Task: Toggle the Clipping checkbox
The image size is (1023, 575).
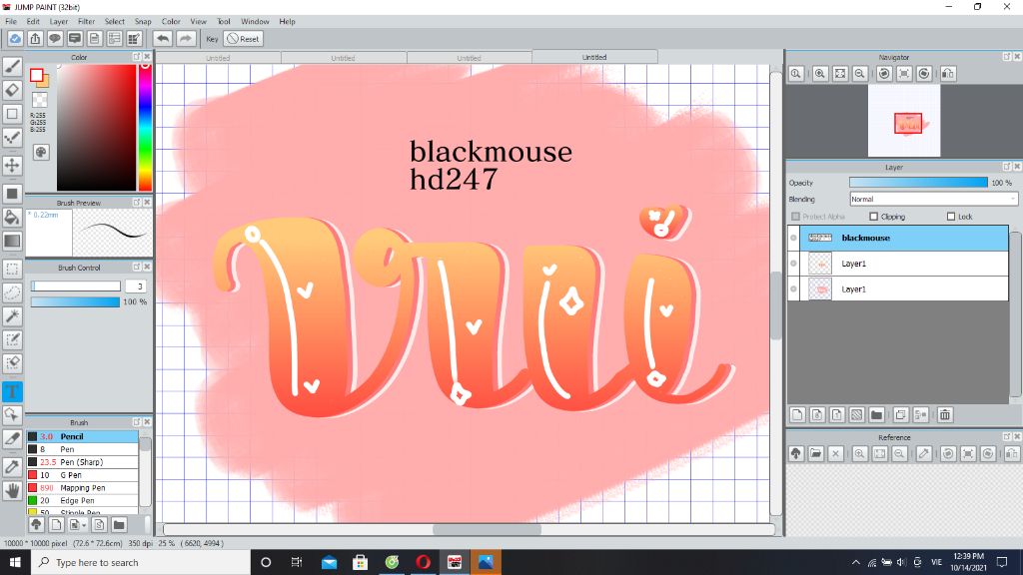Action: click(873, 217)
